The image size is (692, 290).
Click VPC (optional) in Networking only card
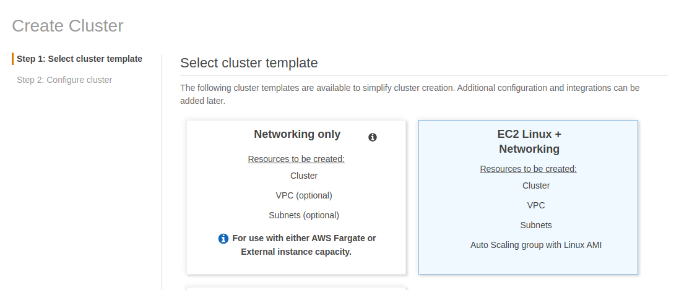(x=304, y=195)
